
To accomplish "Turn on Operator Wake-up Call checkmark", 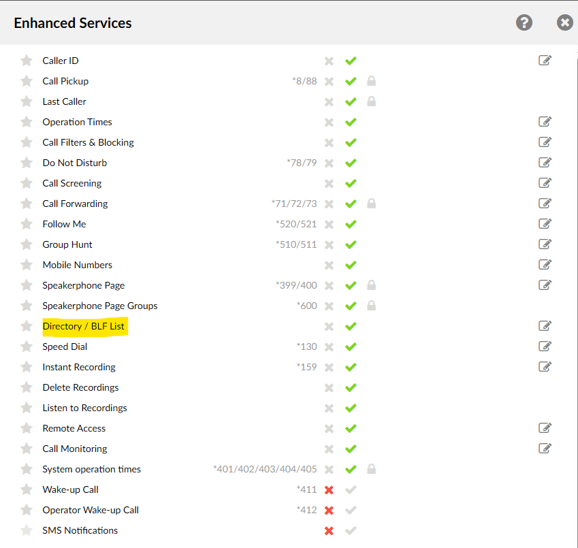I will coord(351,510).
